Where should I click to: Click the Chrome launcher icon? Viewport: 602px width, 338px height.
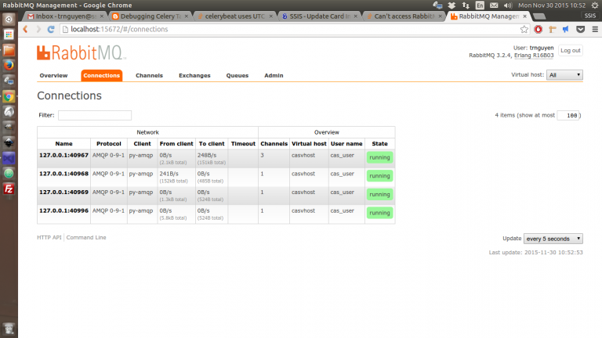coord(9,96)
